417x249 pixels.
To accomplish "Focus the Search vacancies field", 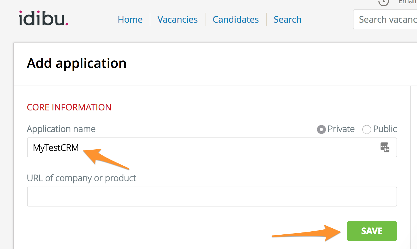I will 387,20.
